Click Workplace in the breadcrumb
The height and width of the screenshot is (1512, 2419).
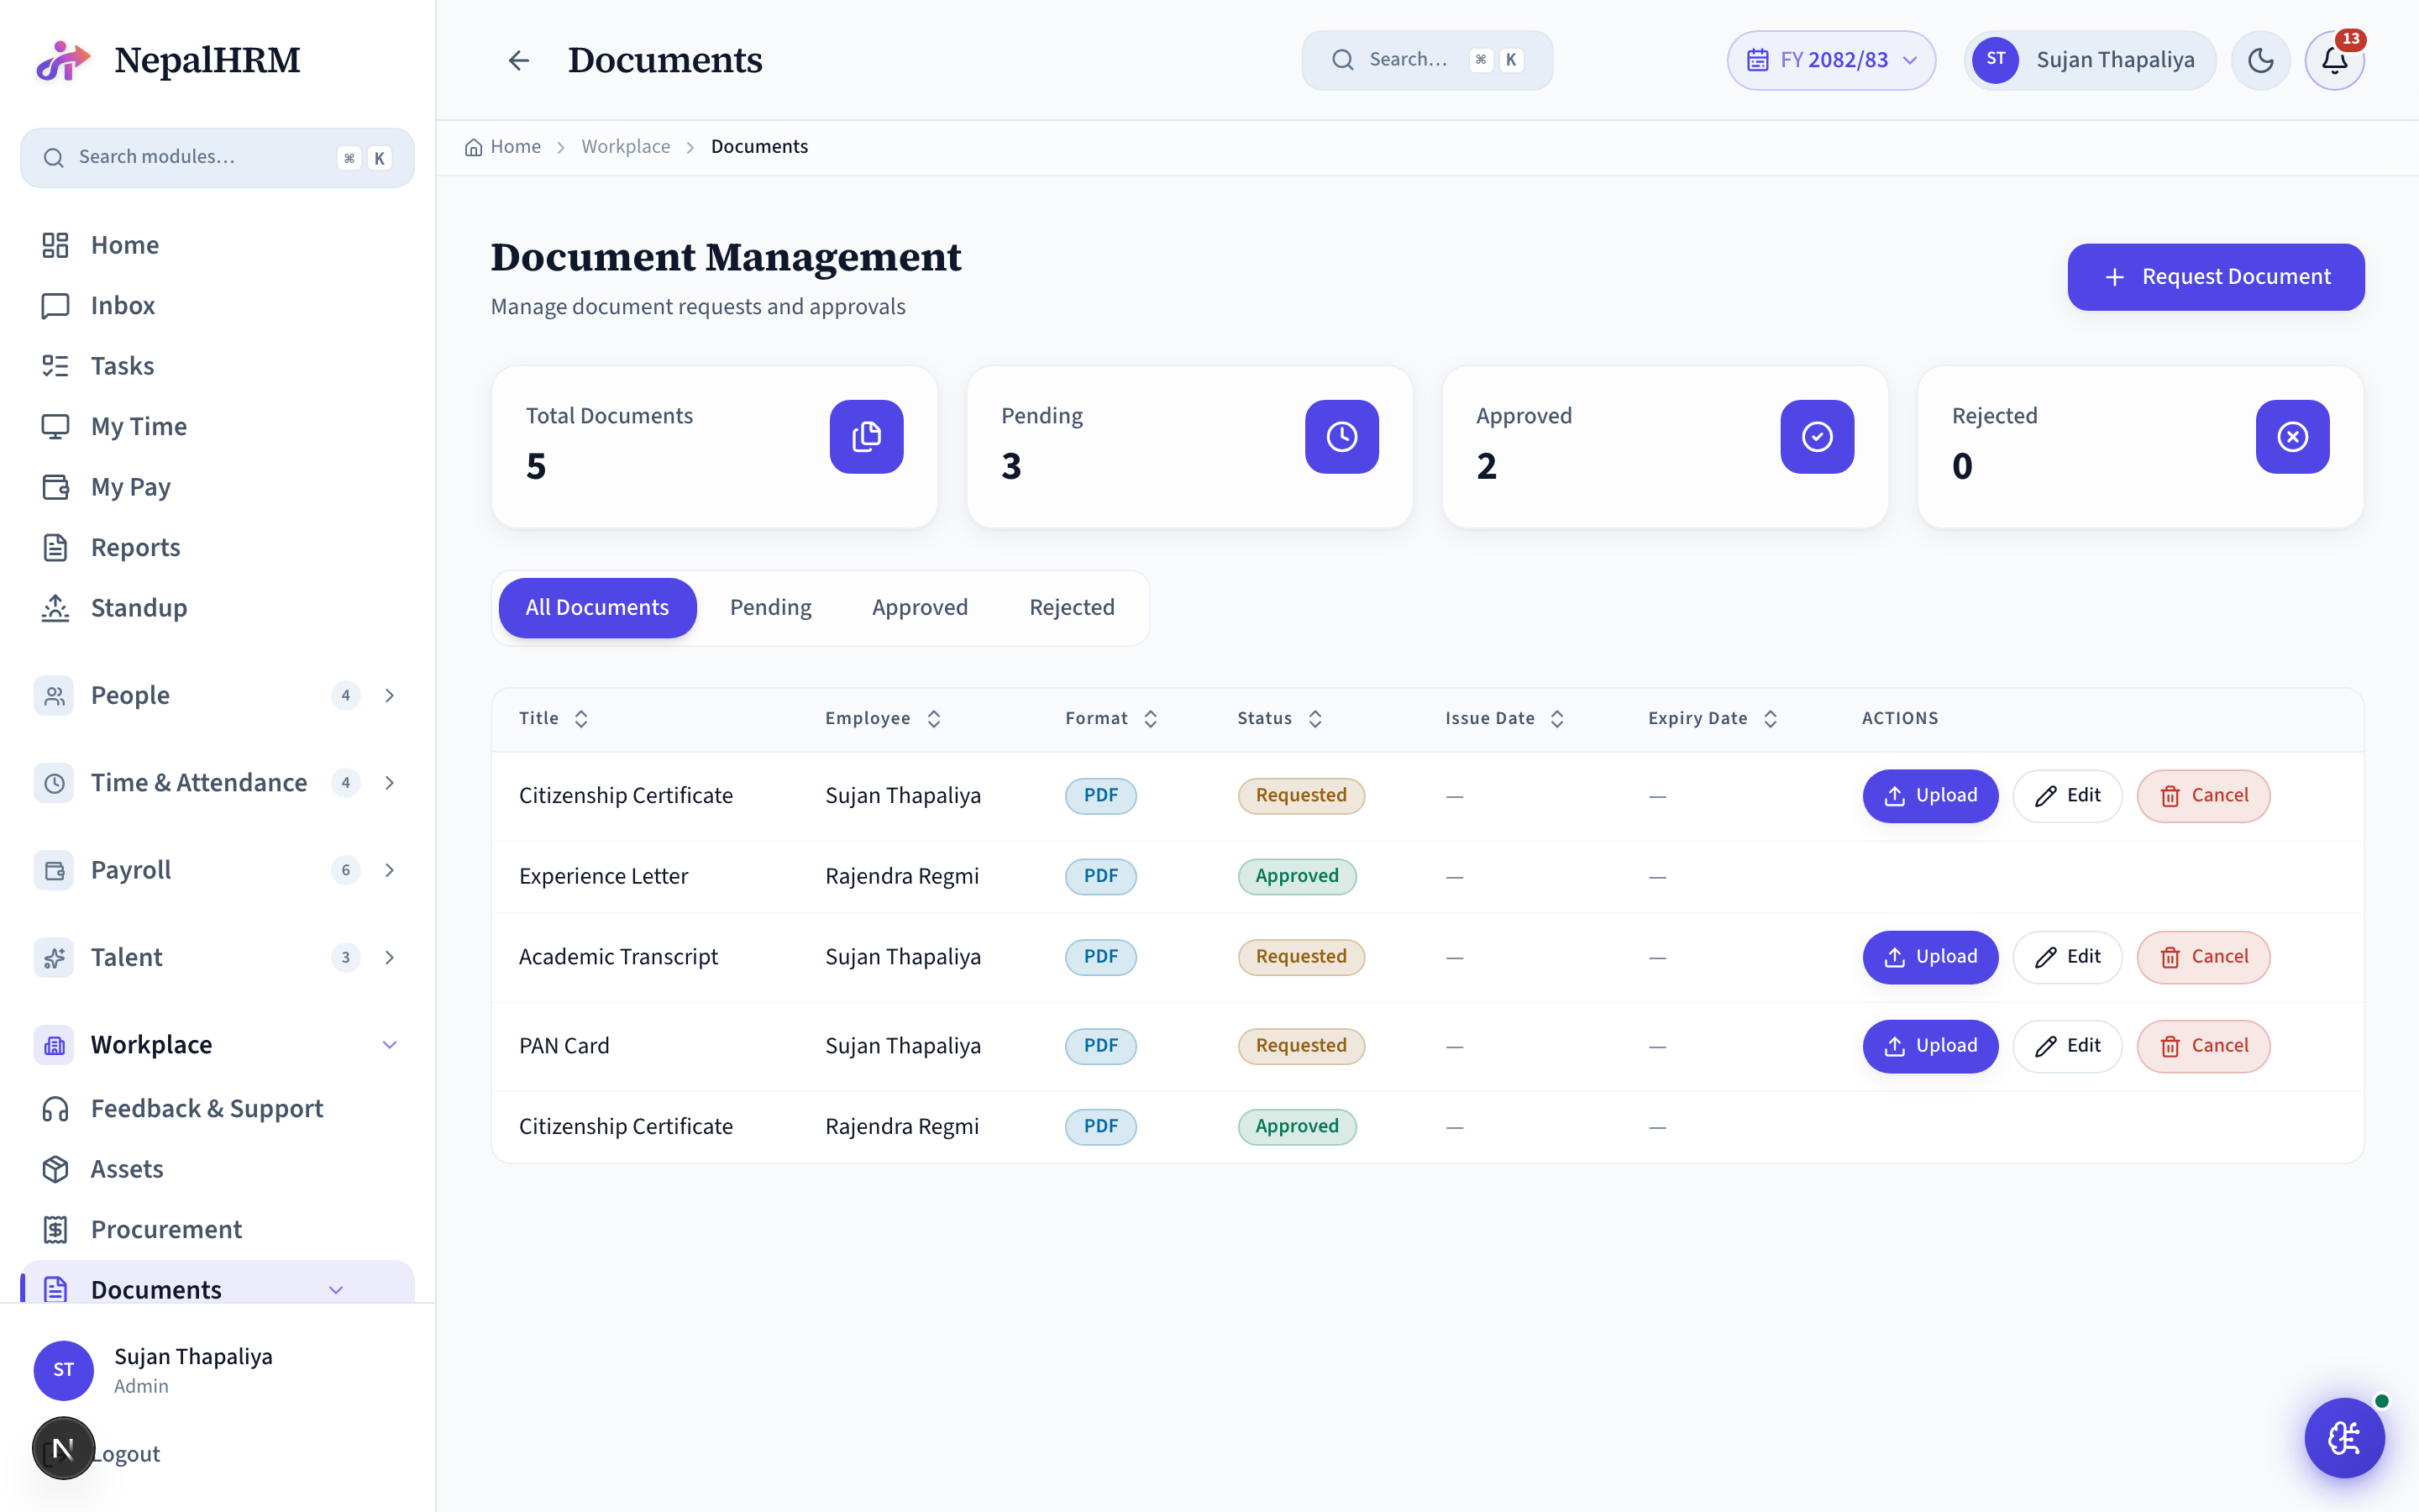click(x=626, y=147)
